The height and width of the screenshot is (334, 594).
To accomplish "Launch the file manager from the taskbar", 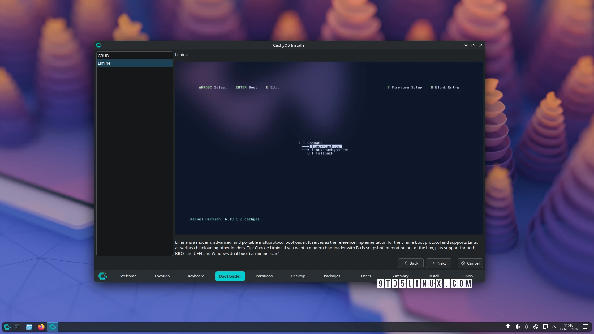I will click(x=29, y=327).
